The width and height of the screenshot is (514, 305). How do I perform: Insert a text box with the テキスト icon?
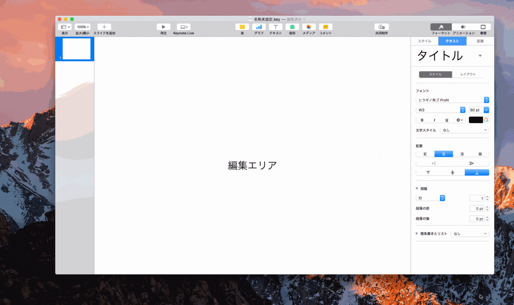tap(275, 27)
